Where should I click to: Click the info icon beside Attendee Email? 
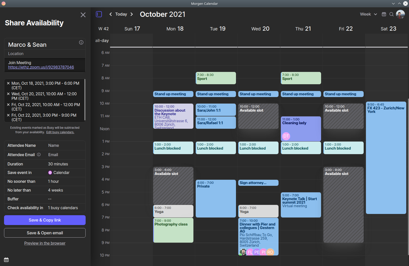(x=39, y=155)
